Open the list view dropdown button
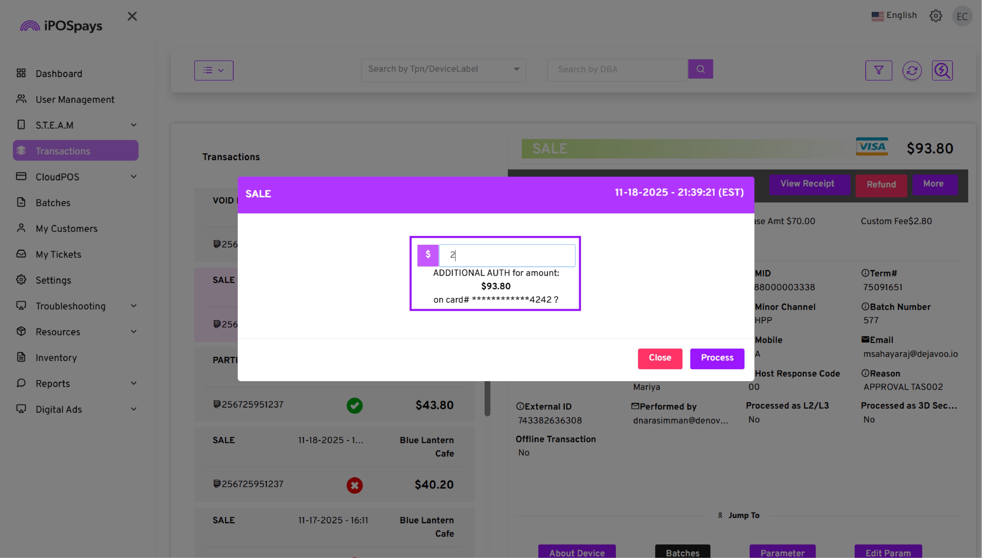992x558 pixels. 214,70
